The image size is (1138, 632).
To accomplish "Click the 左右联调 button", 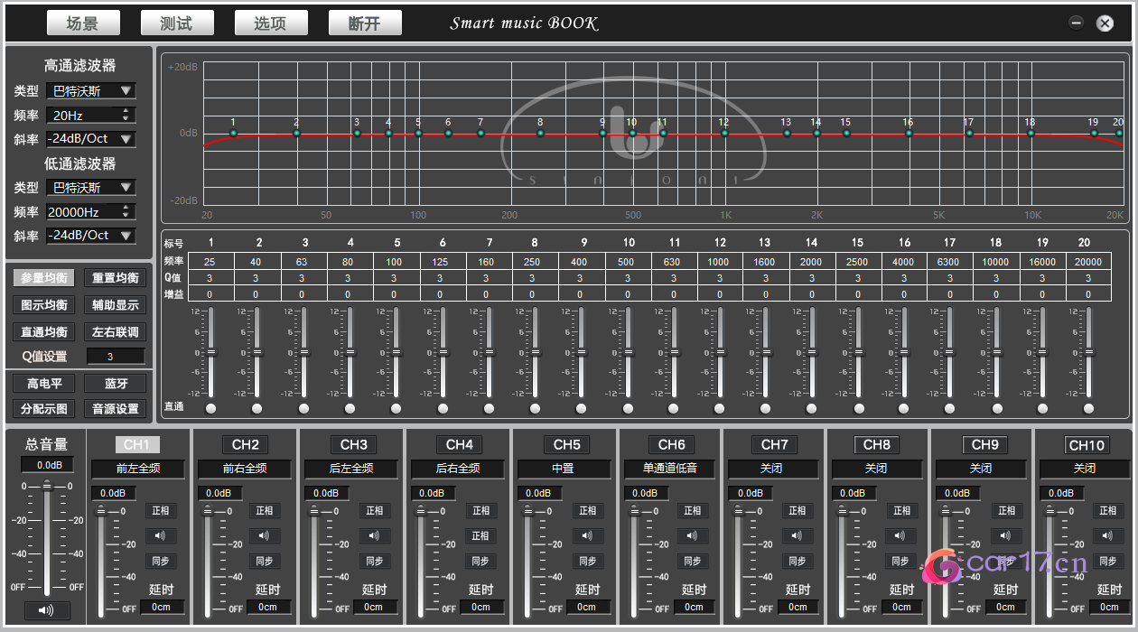I will coord(116,332).
